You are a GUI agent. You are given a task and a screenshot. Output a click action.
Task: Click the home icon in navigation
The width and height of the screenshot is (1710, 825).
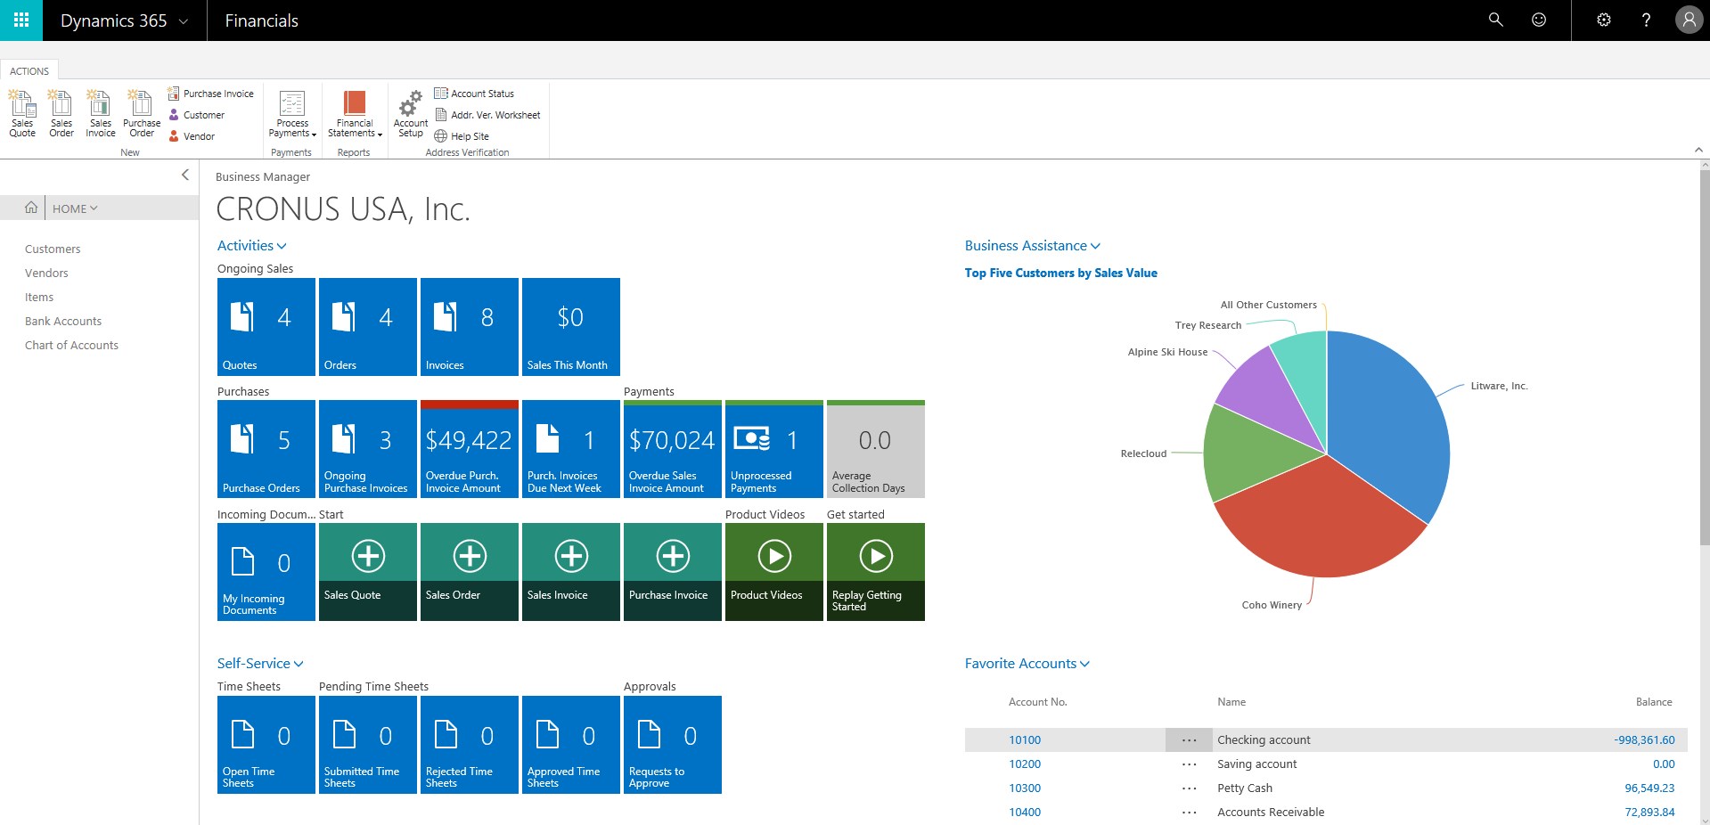(x=31, y=208)
